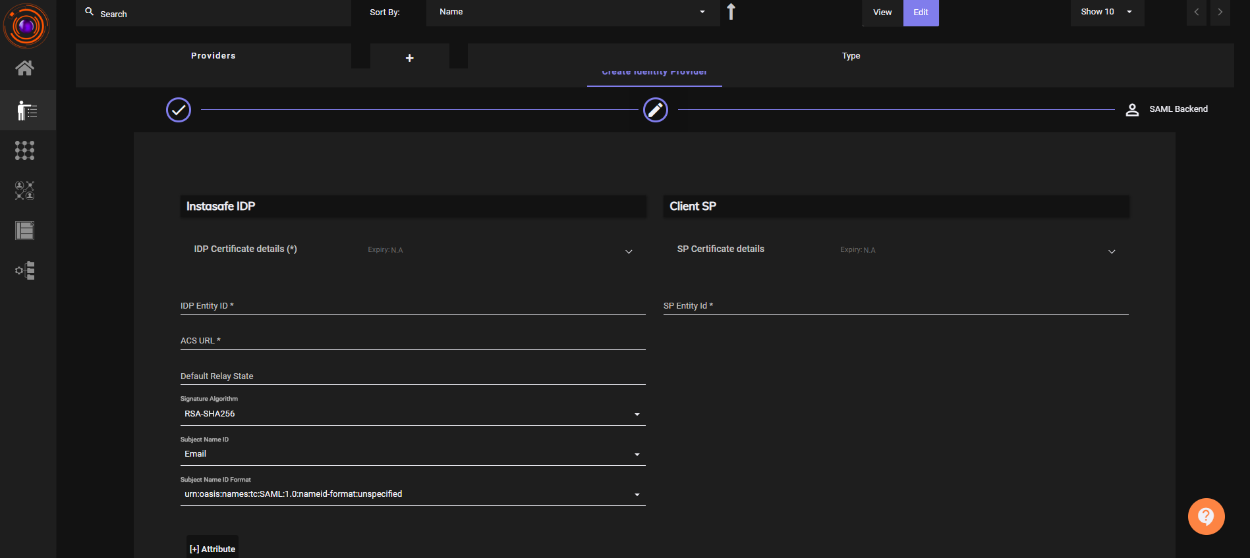Click the pencil edit step icon
Viewport: 1250px width, 558px height.
(656, 110)
